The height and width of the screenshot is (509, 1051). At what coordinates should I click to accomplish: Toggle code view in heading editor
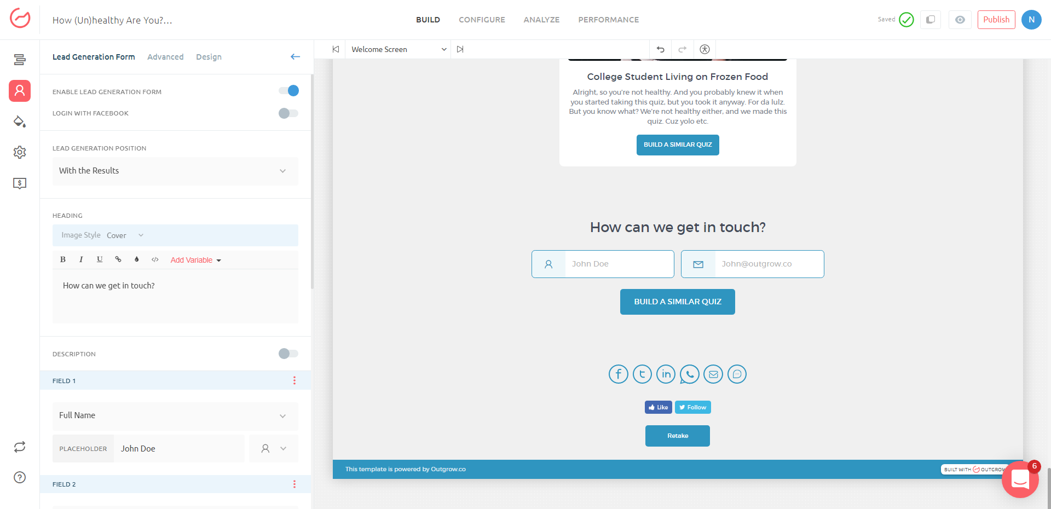[155, 259]
